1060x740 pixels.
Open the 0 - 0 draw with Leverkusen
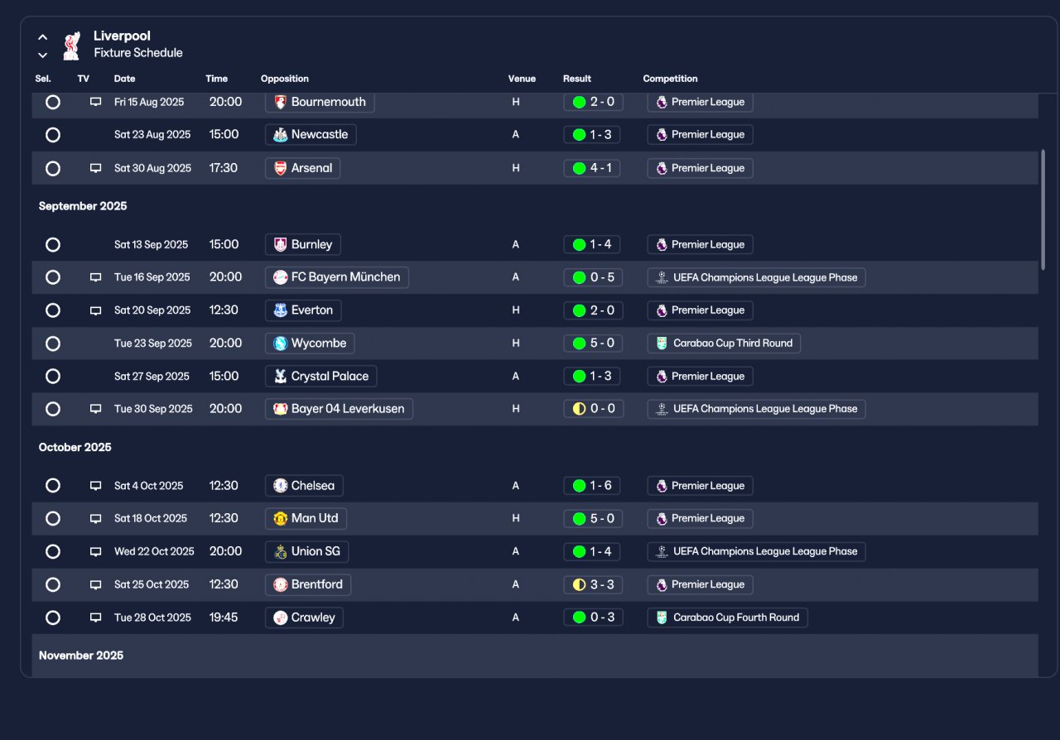[593, 409]
